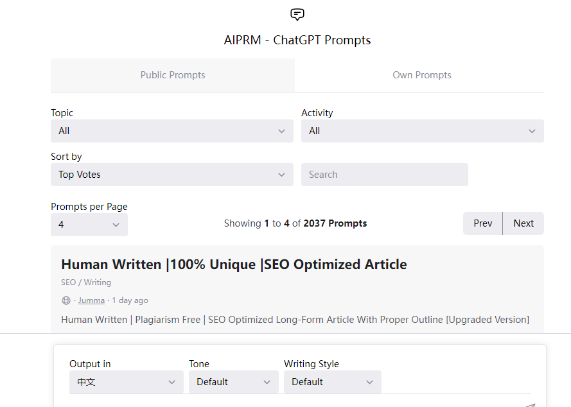The image size is (571, 407).
Task: Select the Tone Default dropdown
Action: tap(233, 382)
